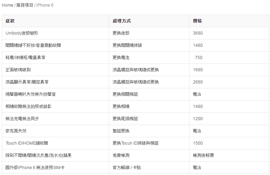Open the Home breadcrumb link
Image resolution: width=270 pixels, height=175 pixels.
[7, 5]
